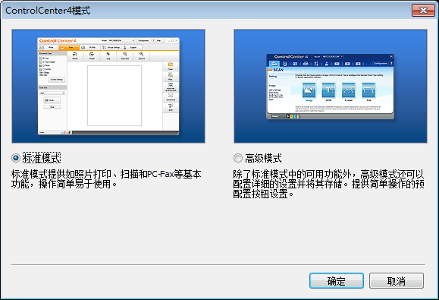The image size is (439, 300).
Task: Click the Image scan icon in Advanced Mode preview
Action: point(309,90)
